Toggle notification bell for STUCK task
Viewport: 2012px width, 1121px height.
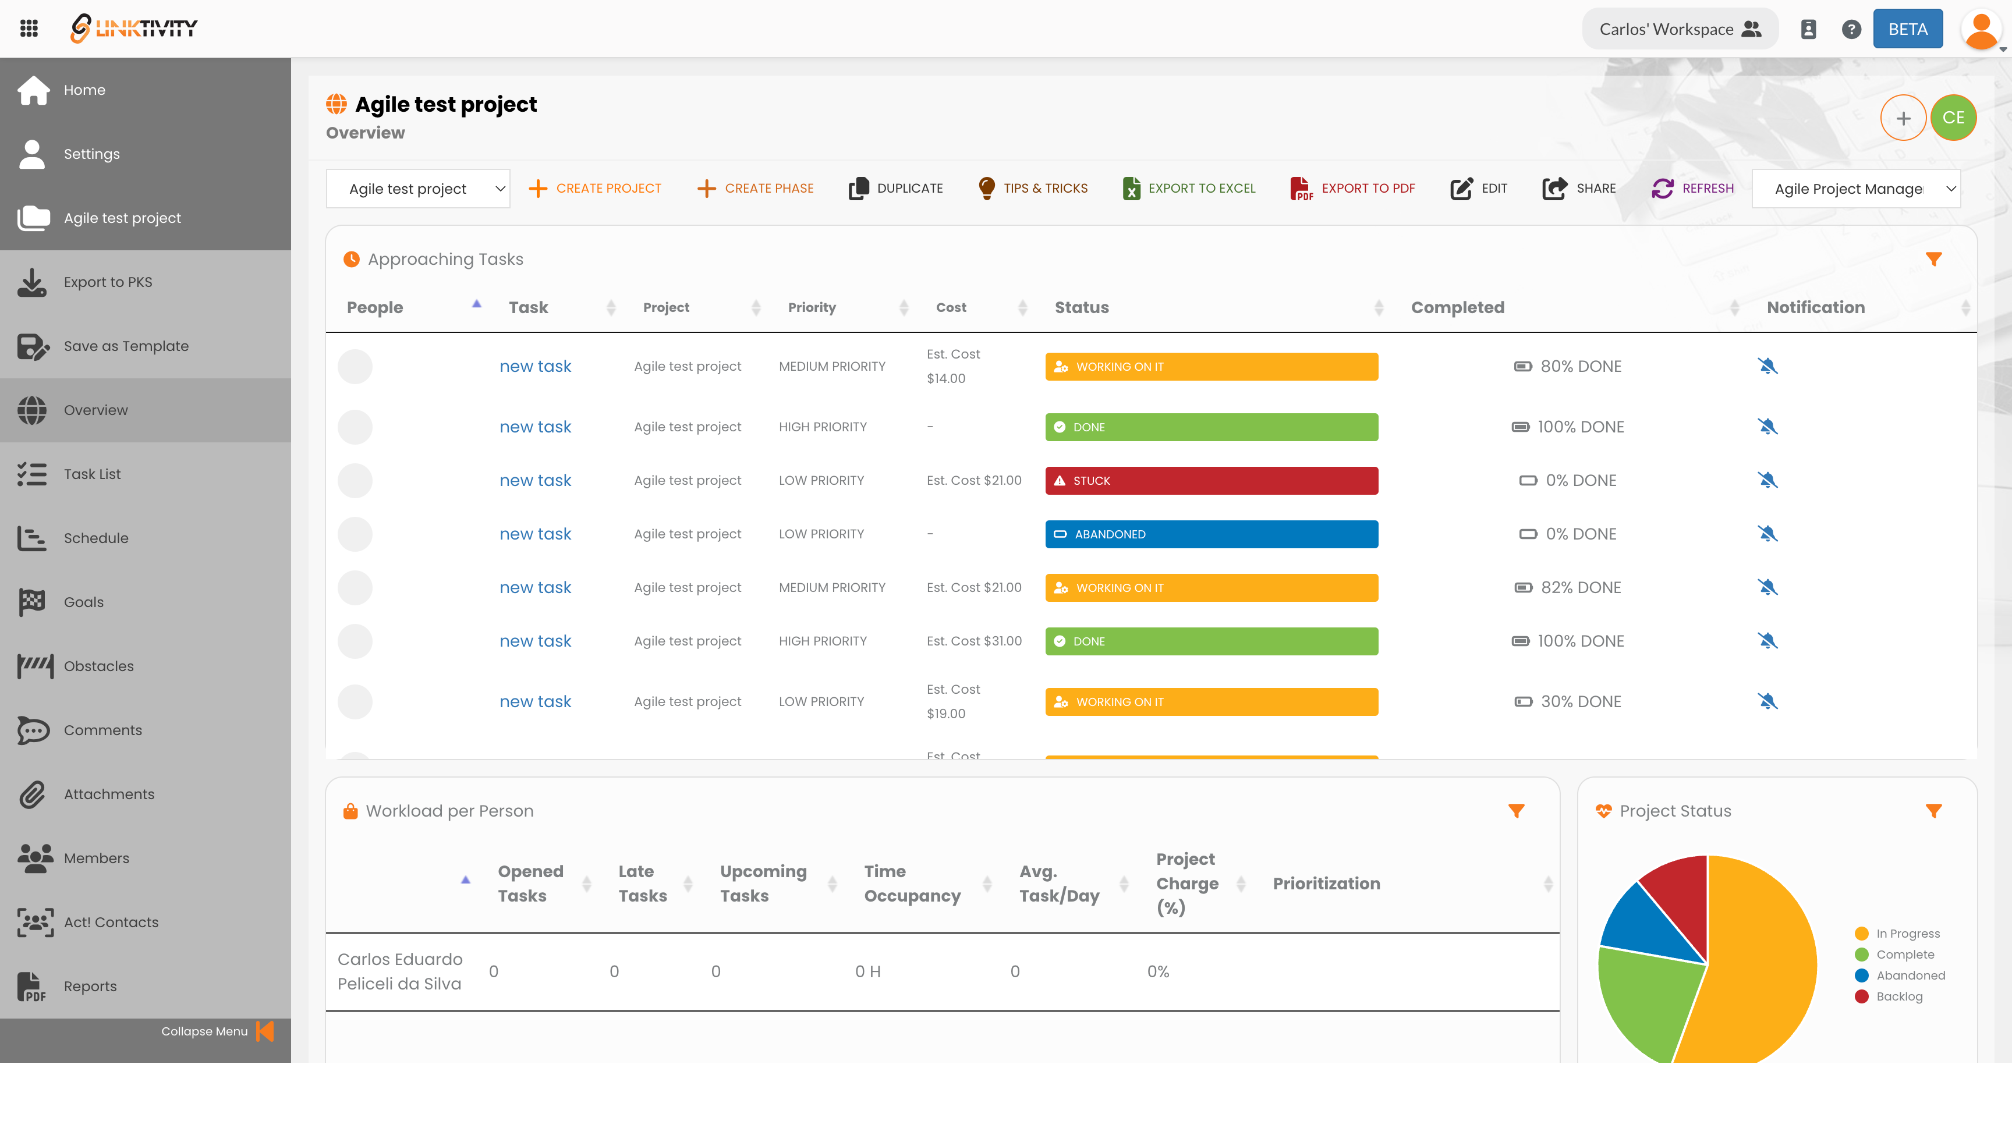1767,480
